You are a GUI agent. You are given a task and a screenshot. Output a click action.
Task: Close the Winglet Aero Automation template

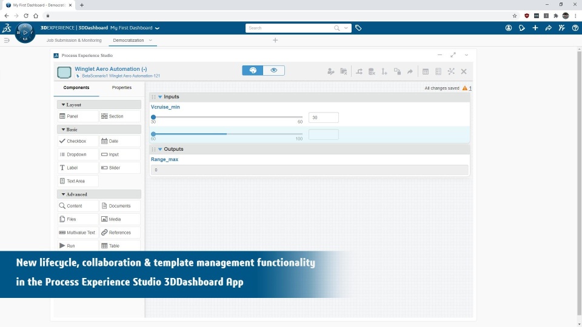[464, 71]
